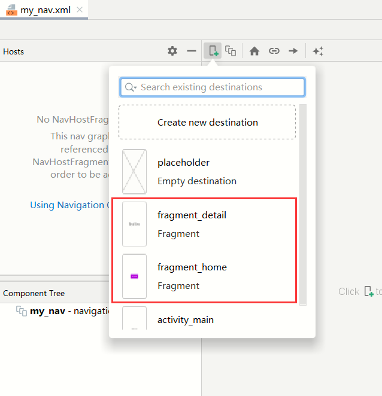Click the nested graph toolbar icon
Screen dimensions: 382x396
(231, 51)
